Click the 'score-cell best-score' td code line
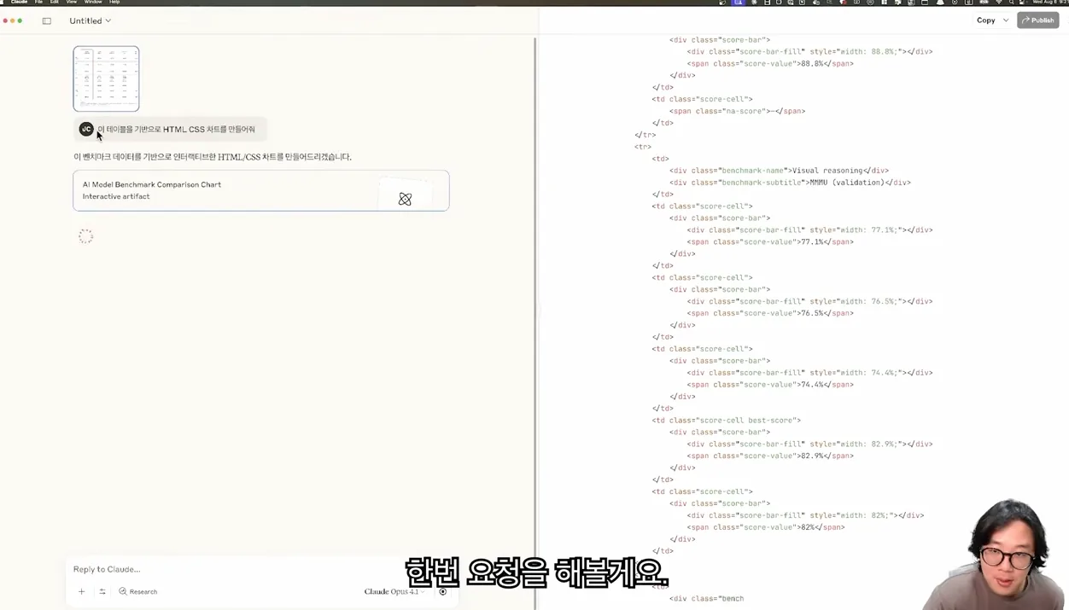This screenshot has width=1069, height=610. 726,421
